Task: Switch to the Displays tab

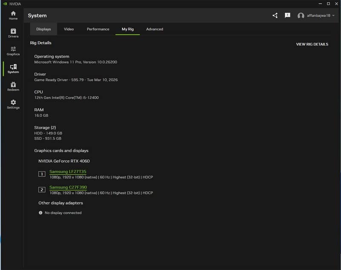Action: [43, 29]
